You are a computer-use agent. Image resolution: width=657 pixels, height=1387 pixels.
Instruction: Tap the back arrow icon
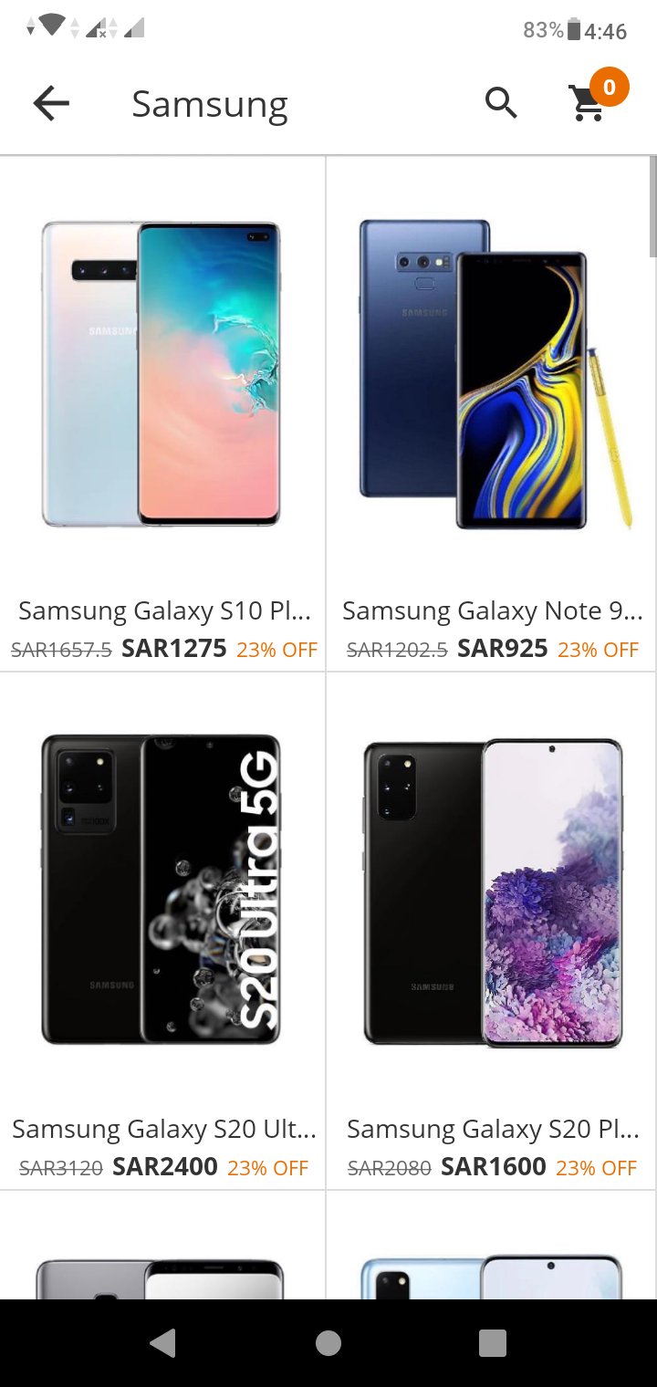point(51,104)
